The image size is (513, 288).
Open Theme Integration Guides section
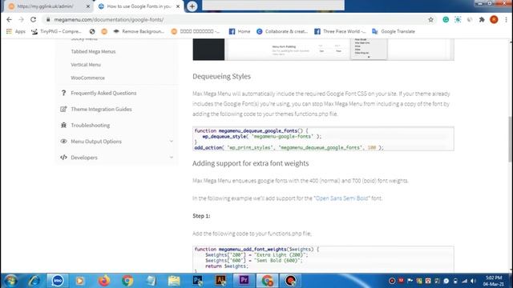pyautogui.click(x=101, y=109)
